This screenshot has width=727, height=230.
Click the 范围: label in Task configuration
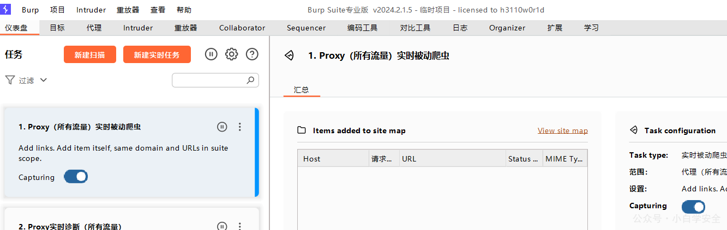pyautogui.click(x=638, y=172)
